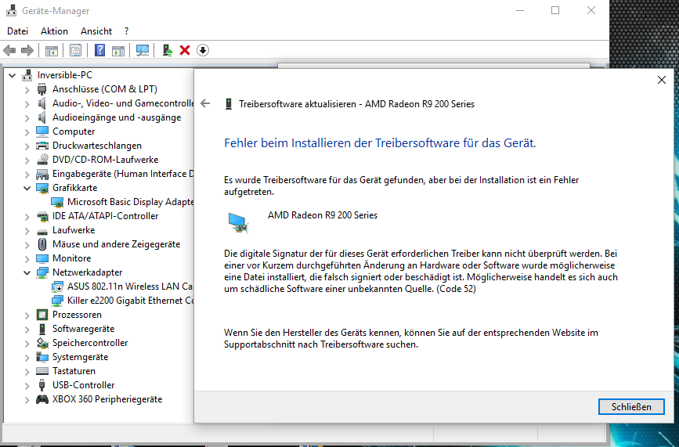Click the Back arrow toolbar icon
Image resolution: width=679 pixels, height=447 pixels.
click(9, 51)
